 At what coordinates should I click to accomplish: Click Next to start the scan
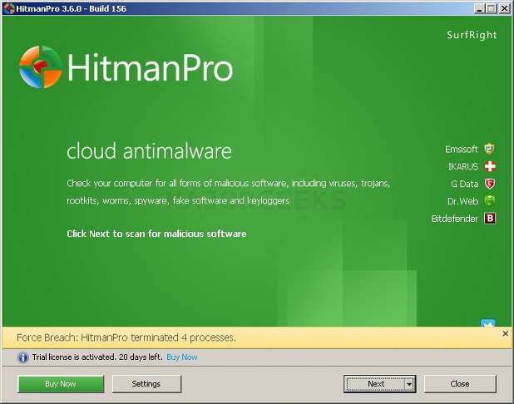point(376,384)
